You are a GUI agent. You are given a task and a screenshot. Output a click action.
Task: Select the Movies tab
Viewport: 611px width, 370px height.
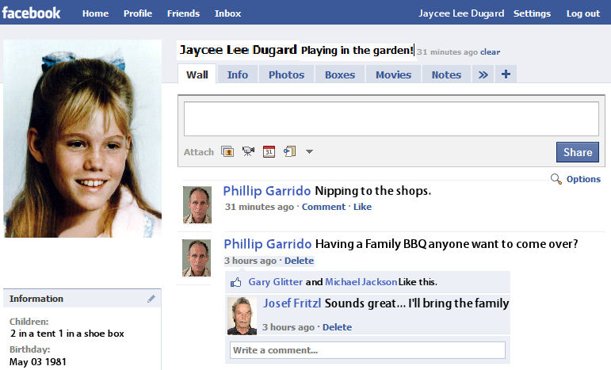pos(393,74)
